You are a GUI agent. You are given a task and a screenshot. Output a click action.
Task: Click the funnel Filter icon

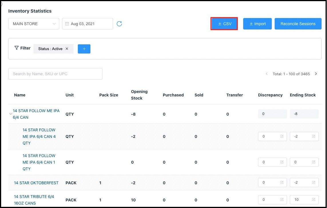(x=17, y=48)
